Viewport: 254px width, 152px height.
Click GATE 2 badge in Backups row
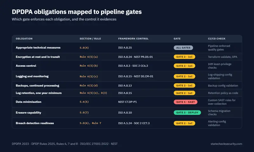(x=184, y=85)
